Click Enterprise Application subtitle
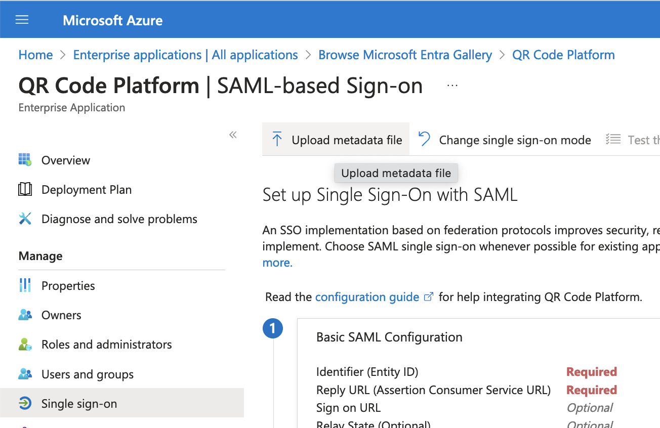This screenshot has height=428, width=660. (x=72, y=108)
